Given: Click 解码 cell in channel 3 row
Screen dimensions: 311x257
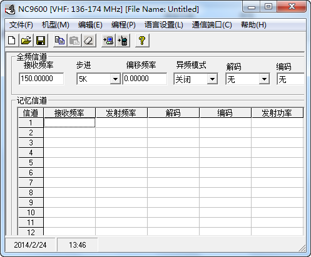Looking at the screenshot, I should (173, 143).
